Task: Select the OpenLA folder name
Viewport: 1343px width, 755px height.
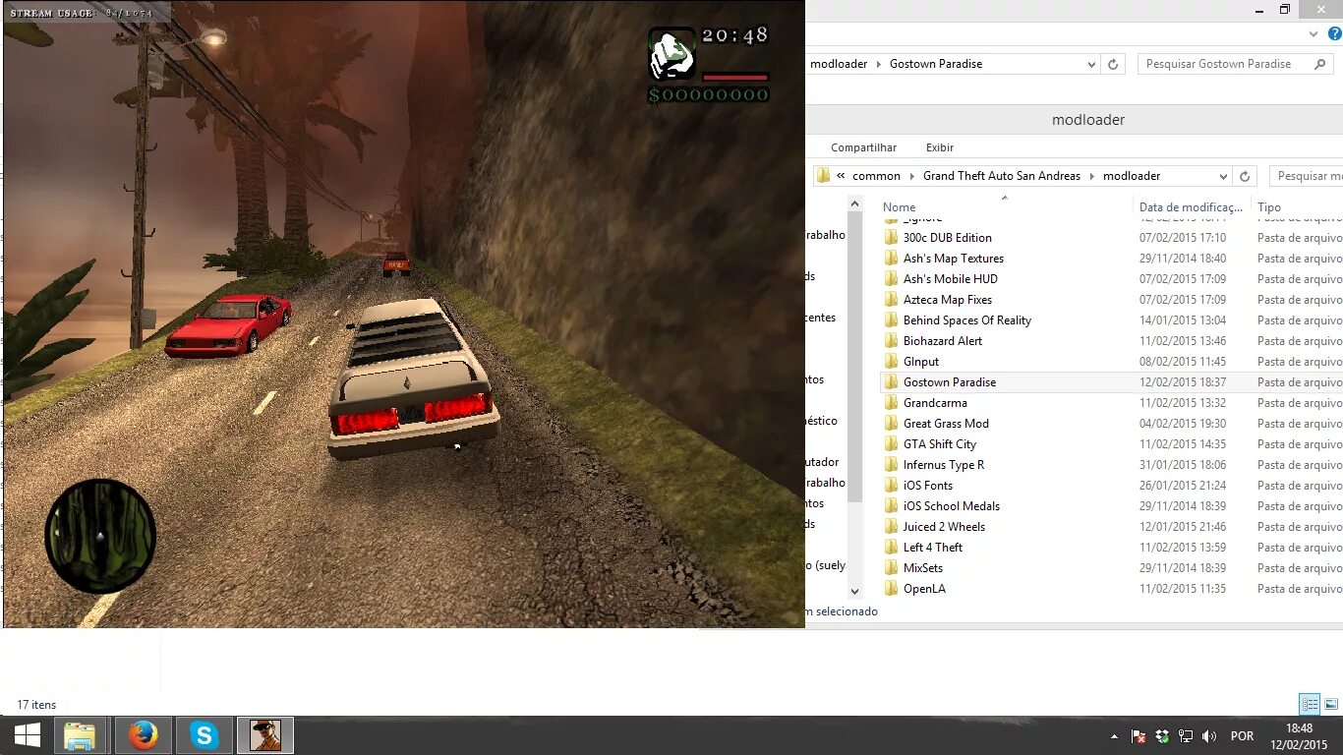Action: (x=924, y=589)
